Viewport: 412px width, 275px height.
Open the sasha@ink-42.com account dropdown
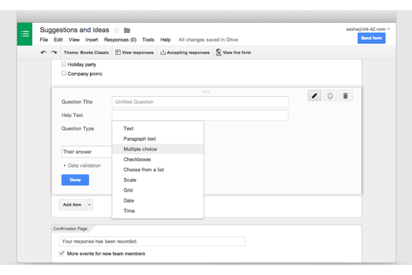click(368, 29)
